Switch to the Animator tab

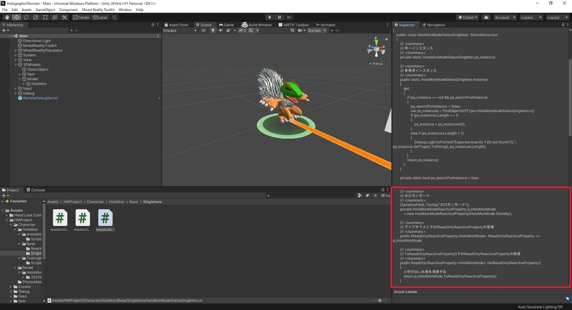pos(325,25)
